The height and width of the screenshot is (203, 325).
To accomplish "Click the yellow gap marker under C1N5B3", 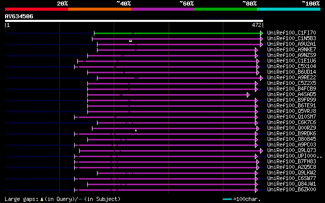I will click(131, 41).
